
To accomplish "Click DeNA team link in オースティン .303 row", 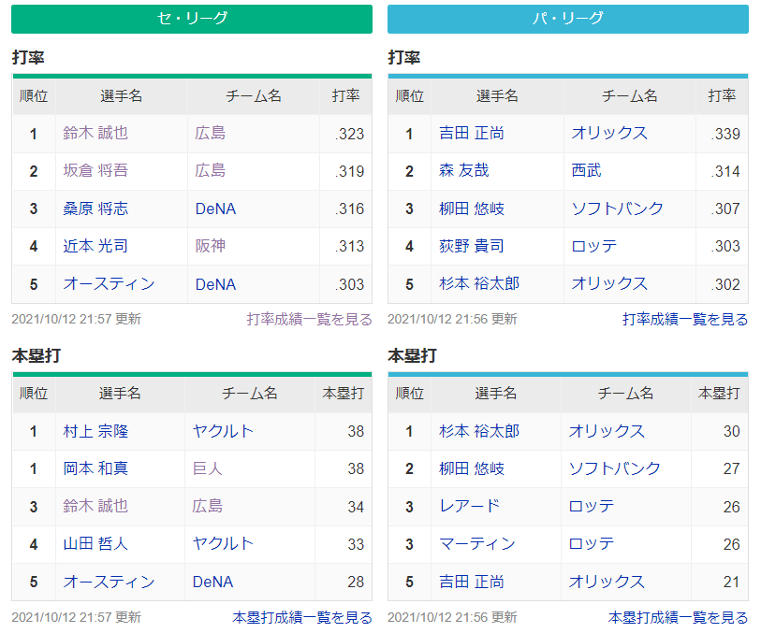I will click(215, 284).
